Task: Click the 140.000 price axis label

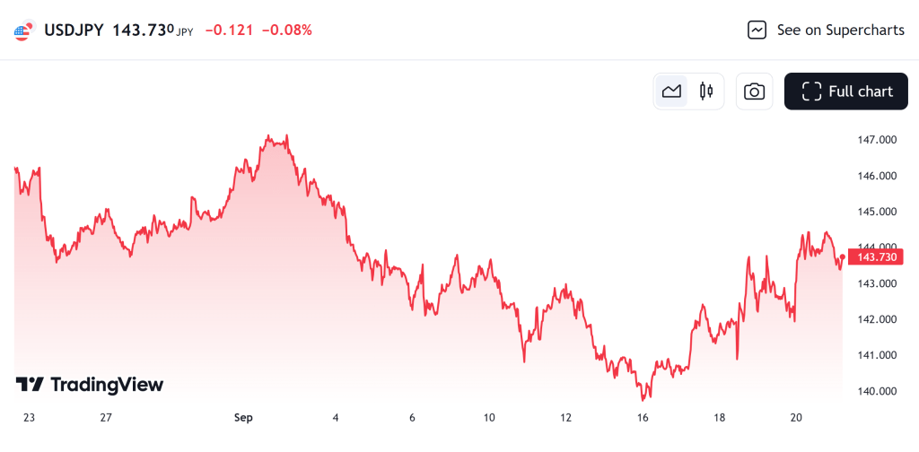Action: [878, 391]
